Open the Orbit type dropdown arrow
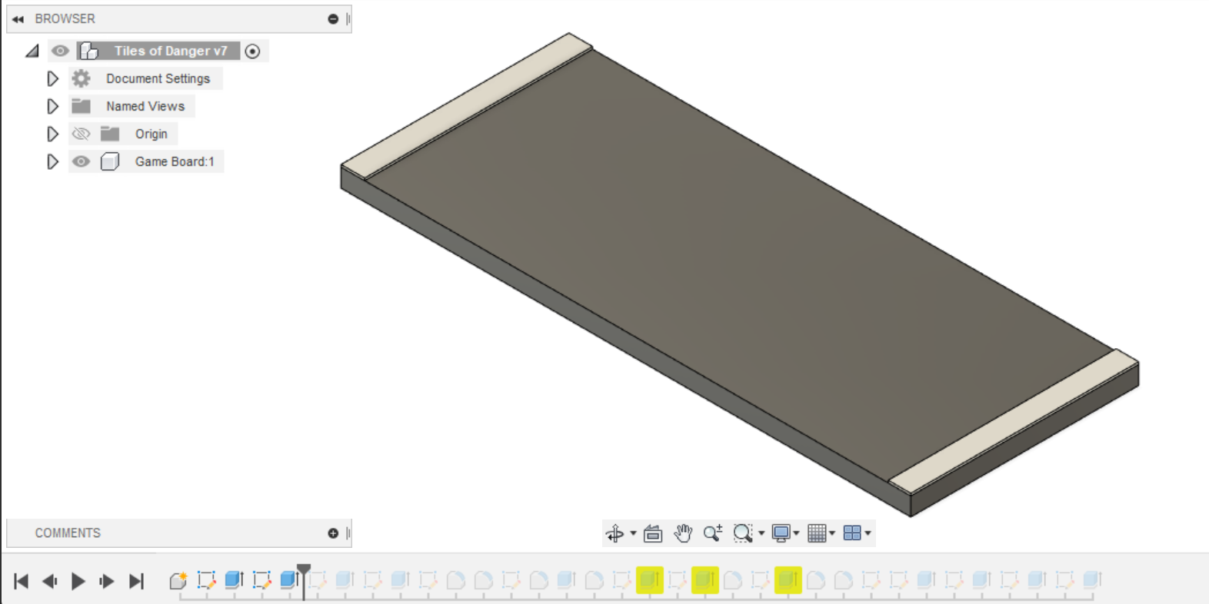Image resolution: width=1209 pixels, height=604 pixels. coord(633,533)
